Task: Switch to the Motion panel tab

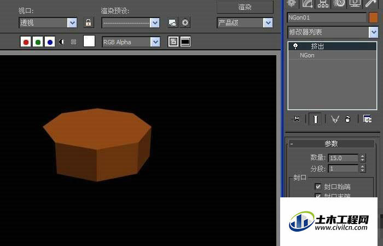Action: coord(339,3)
